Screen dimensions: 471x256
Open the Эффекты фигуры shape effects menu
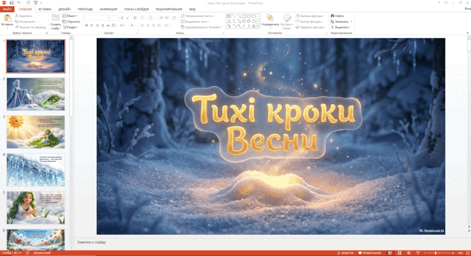[x=311, y=27]
